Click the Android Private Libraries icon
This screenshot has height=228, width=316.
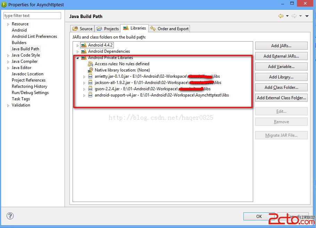(84, 58)
